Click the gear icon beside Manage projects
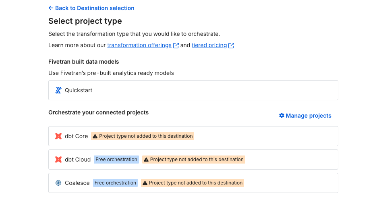This screenshot has width=379, height=199. tap(282, 116)
